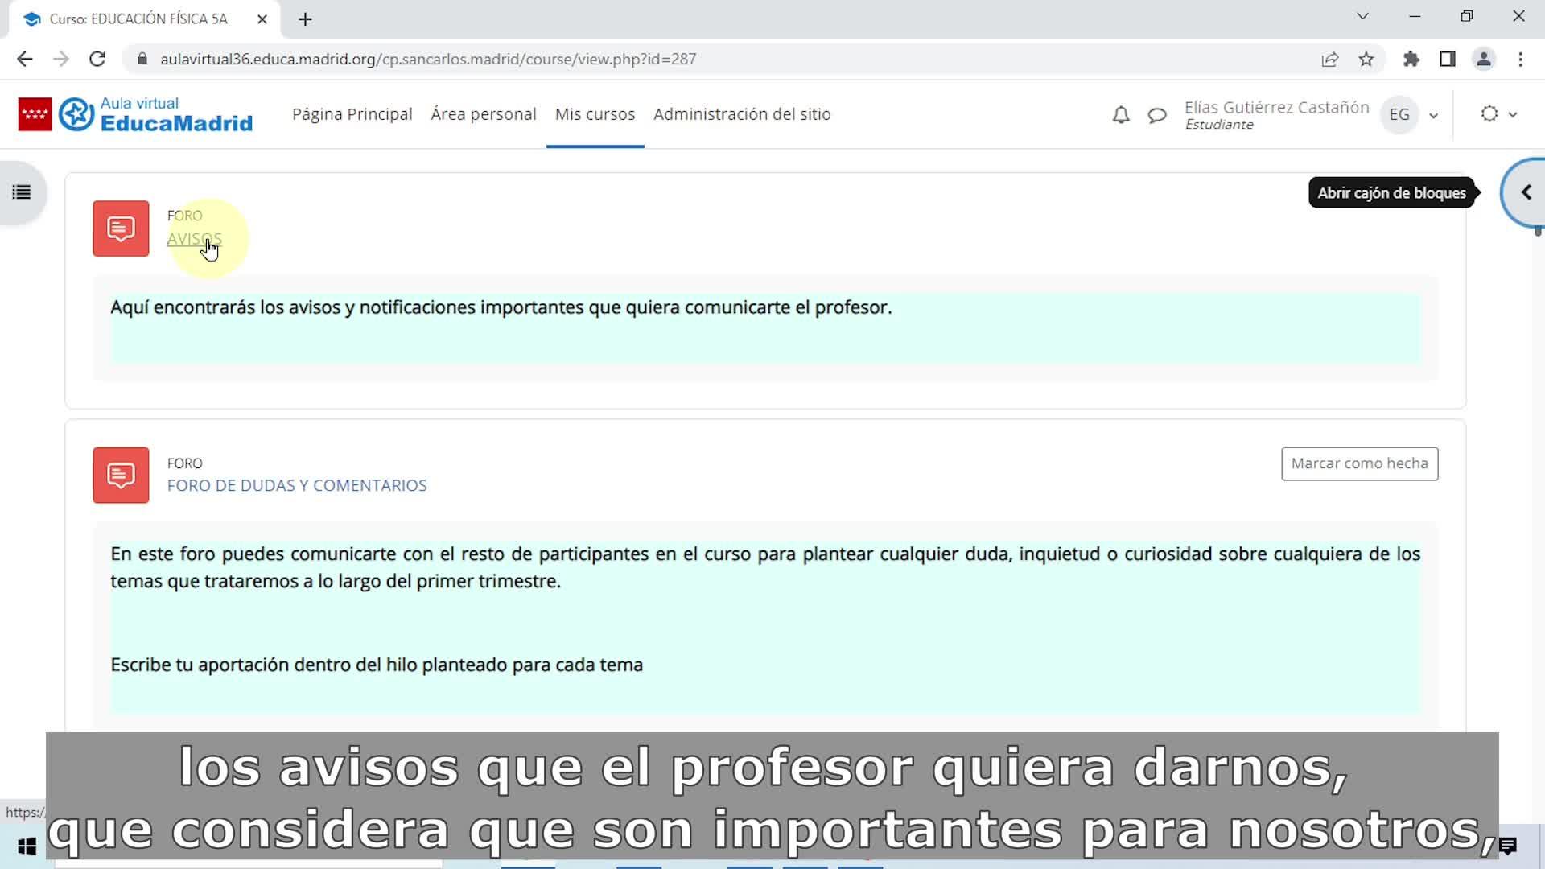The width and height of the screenshot is (1545, 869).
Task: Click the share page icon in address bar
Action: point(1329,59)
